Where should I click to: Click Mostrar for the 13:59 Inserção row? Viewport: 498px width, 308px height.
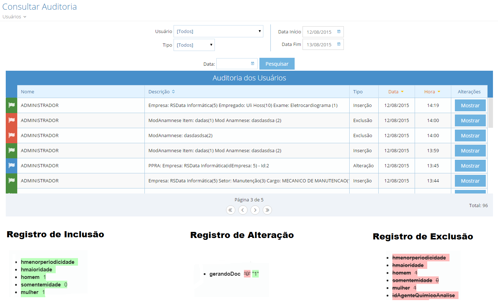coord(470,151)
